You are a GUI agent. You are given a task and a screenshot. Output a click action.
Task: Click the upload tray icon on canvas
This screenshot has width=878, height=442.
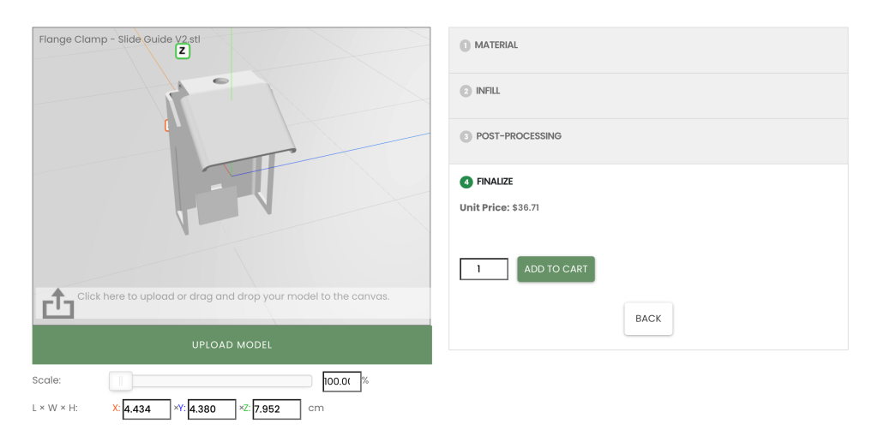[58, 303]
